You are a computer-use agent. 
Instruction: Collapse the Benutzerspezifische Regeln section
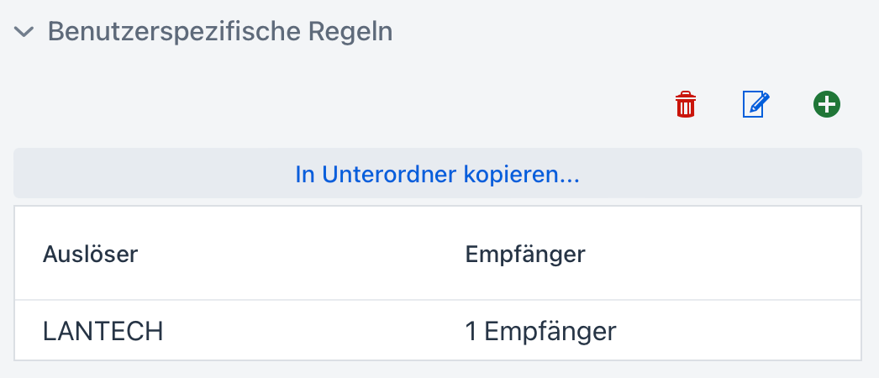pyautogui.click(x=25, y=32)
